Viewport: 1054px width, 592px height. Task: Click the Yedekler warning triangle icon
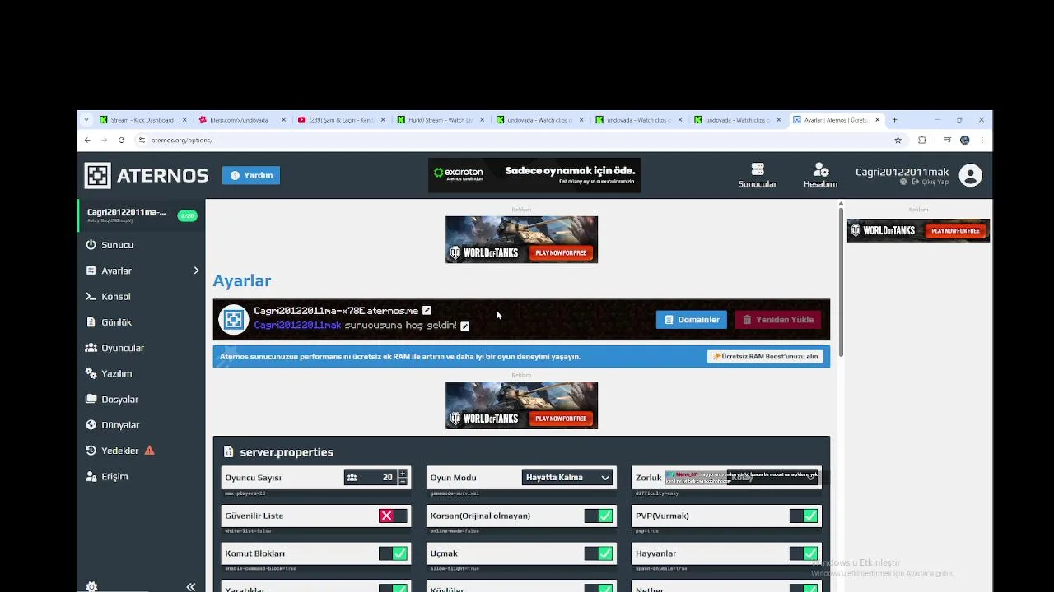[x=149, y=451]
